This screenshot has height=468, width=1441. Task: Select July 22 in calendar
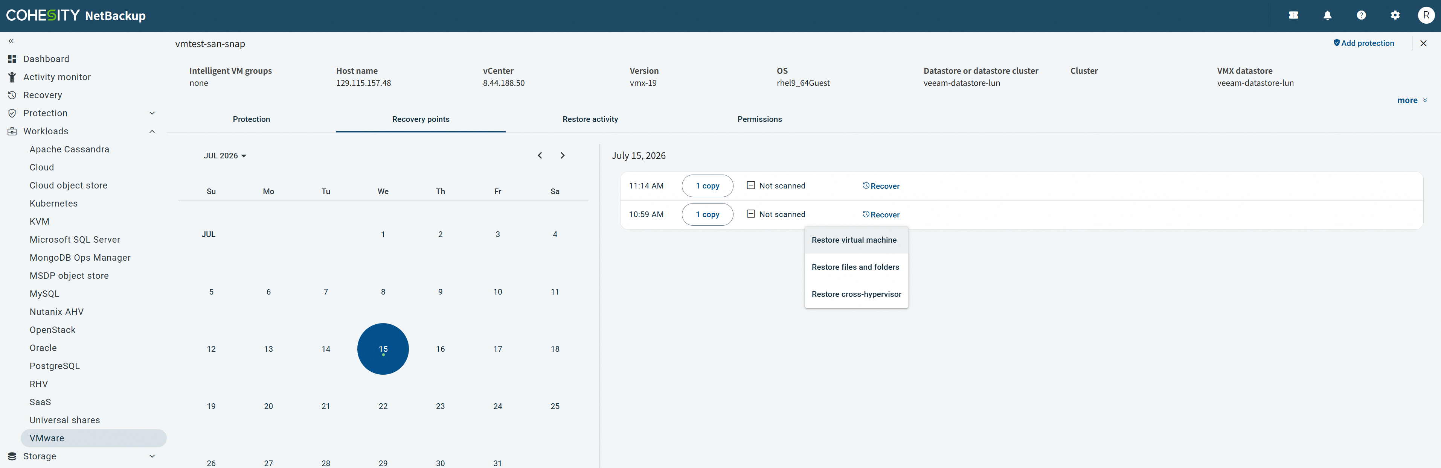tap(383, 407)
